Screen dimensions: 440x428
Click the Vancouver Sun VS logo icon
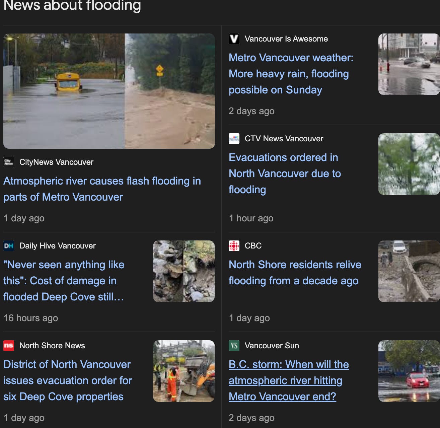pos(234,346)
